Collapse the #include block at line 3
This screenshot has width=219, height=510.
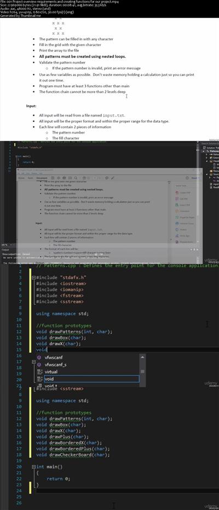(x=33, y=277)
